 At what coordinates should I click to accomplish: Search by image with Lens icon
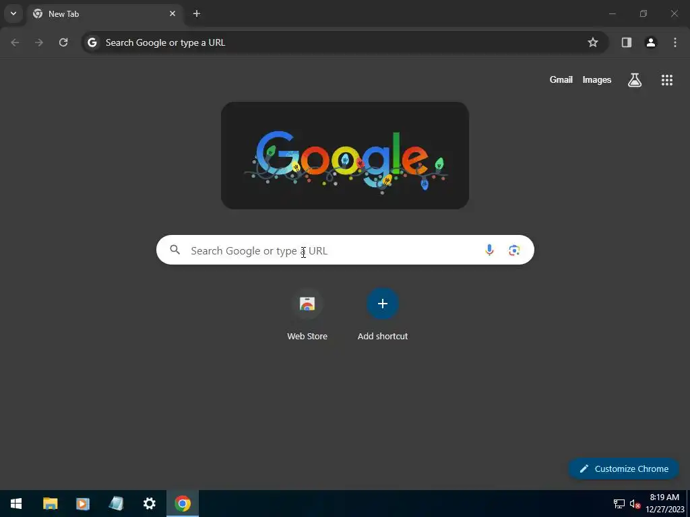514,250
